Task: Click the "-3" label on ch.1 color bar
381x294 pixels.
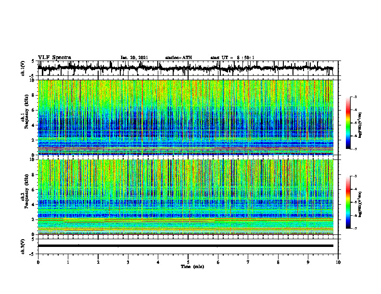Action: pyautogui.click(x=355, y=97)
